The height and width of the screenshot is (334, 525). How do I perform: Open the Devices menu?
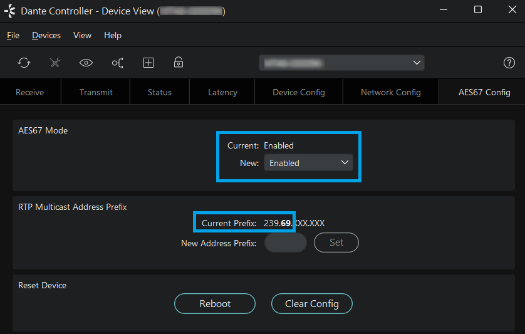pyautogui.click(x=46, y=35)
